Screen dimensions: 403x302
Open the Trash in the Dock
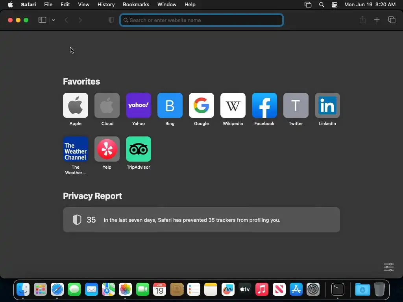(x=379, y=289)
